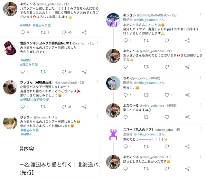Reply to the 雪国ペンギン tweet
Screen dimensions: 206x180
click(x=23, y=72)
